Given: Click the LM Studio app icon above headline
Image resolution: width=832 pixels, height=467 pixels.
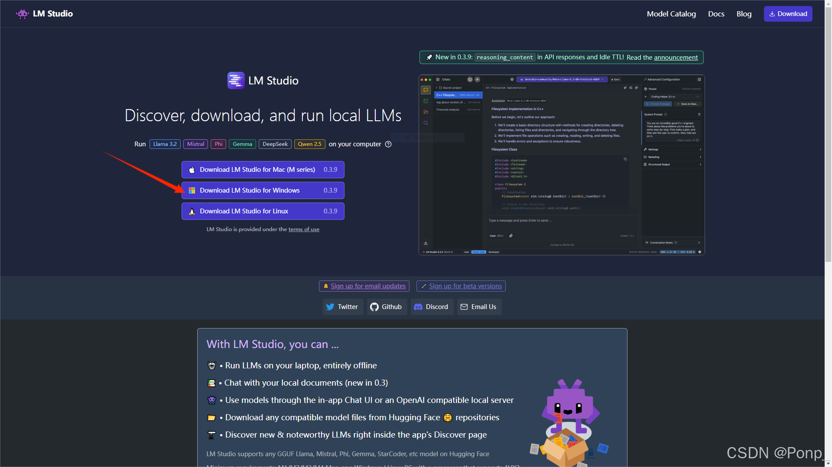Looking at the screenshot, I should point(236,81).
